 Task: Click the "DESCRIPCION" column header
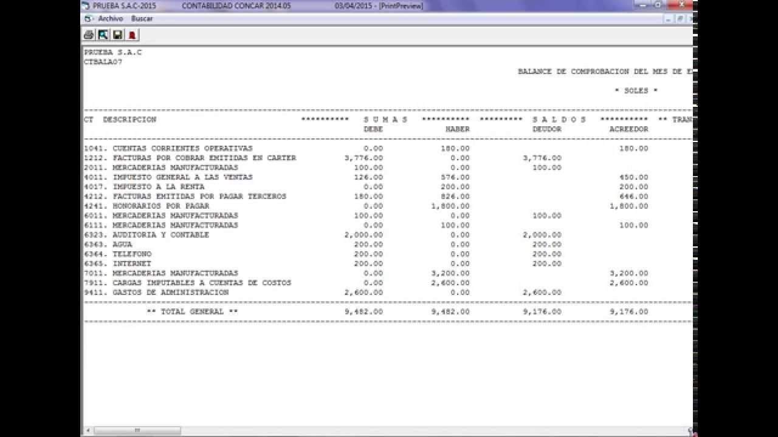(129, 120)
